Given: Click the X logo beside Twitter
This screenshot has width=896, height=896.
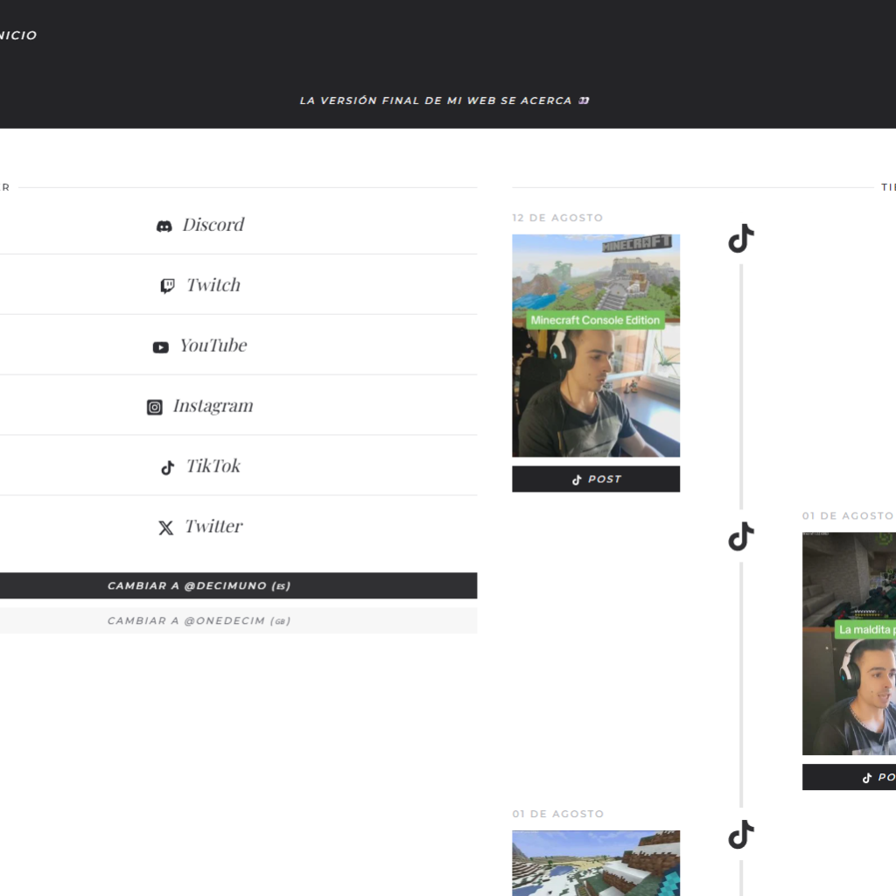Looking at the screenshot, I should tap(165, 528).
